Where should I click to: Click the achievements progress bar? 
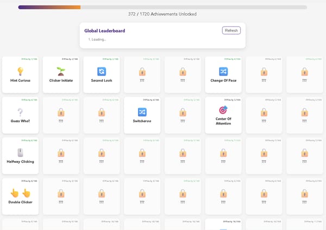coord(162,7)
